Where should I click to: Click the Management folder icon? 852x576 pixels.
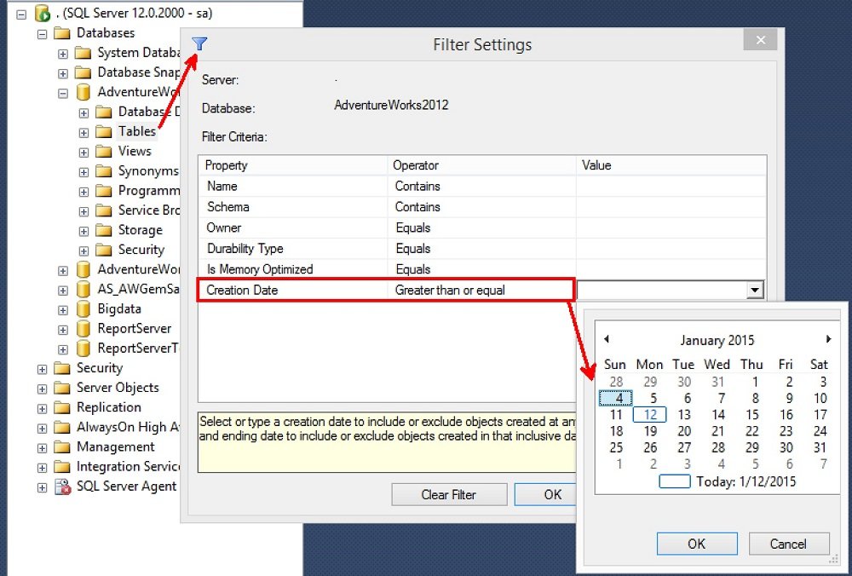click(62, 447)
